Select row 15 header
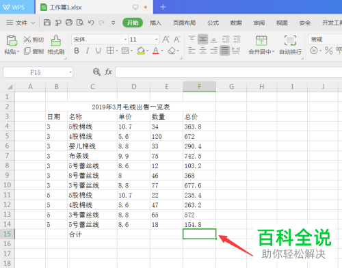Screen dimensions: 342x268 point(8,234)
